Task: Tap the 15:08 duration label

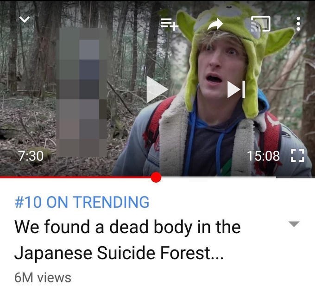Action: tap(263, 156)
